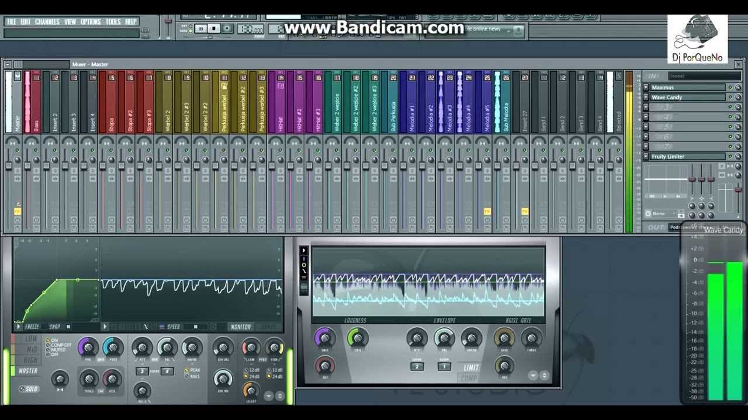Image resolution: width=748 pixels, height=420 pixels.
Task: Open the FILE menu
Action: click(x=12, y=22)
